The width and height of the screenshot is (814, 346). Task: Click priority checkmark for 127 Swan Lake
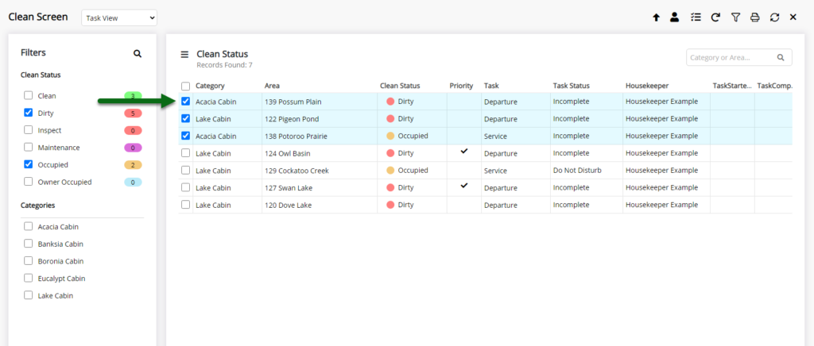tap(464, 185)
